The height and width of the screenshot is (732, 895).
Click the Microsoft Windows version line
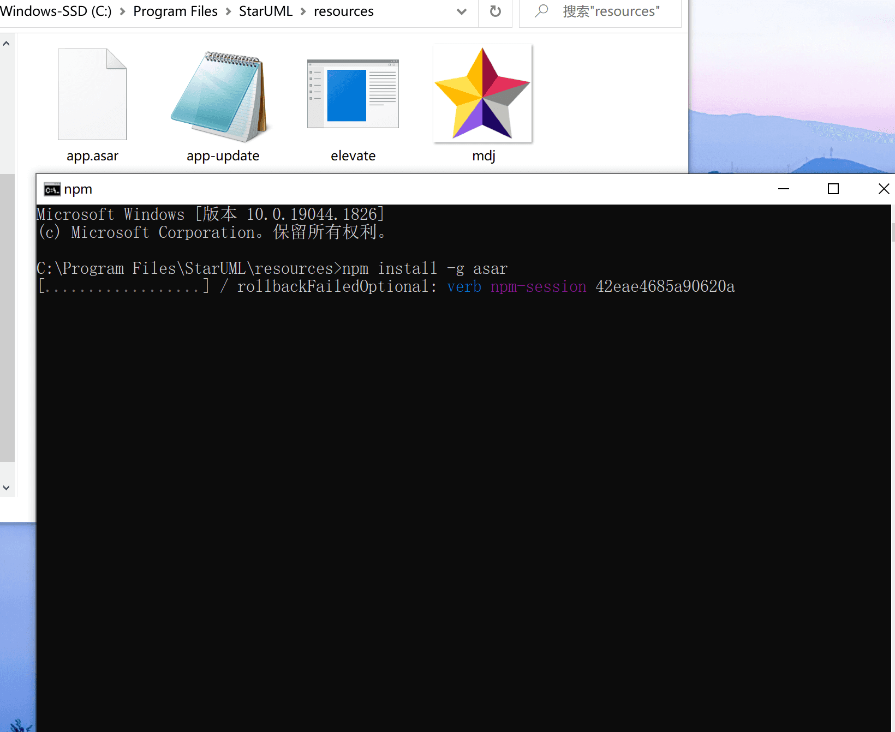211,214
